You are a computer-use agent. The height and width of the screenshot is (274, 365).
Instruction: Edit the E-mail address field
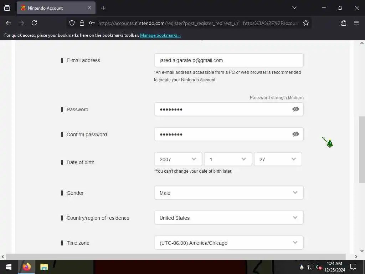(228, 60)
